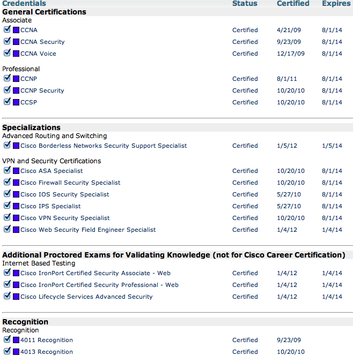This screenshot has height=356, width=353.
Task: Click the Certified column header
Action: click(x=293, y=3)
